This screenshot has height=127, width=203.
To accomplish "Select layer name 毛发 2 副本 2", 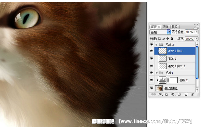I will 176,66.
